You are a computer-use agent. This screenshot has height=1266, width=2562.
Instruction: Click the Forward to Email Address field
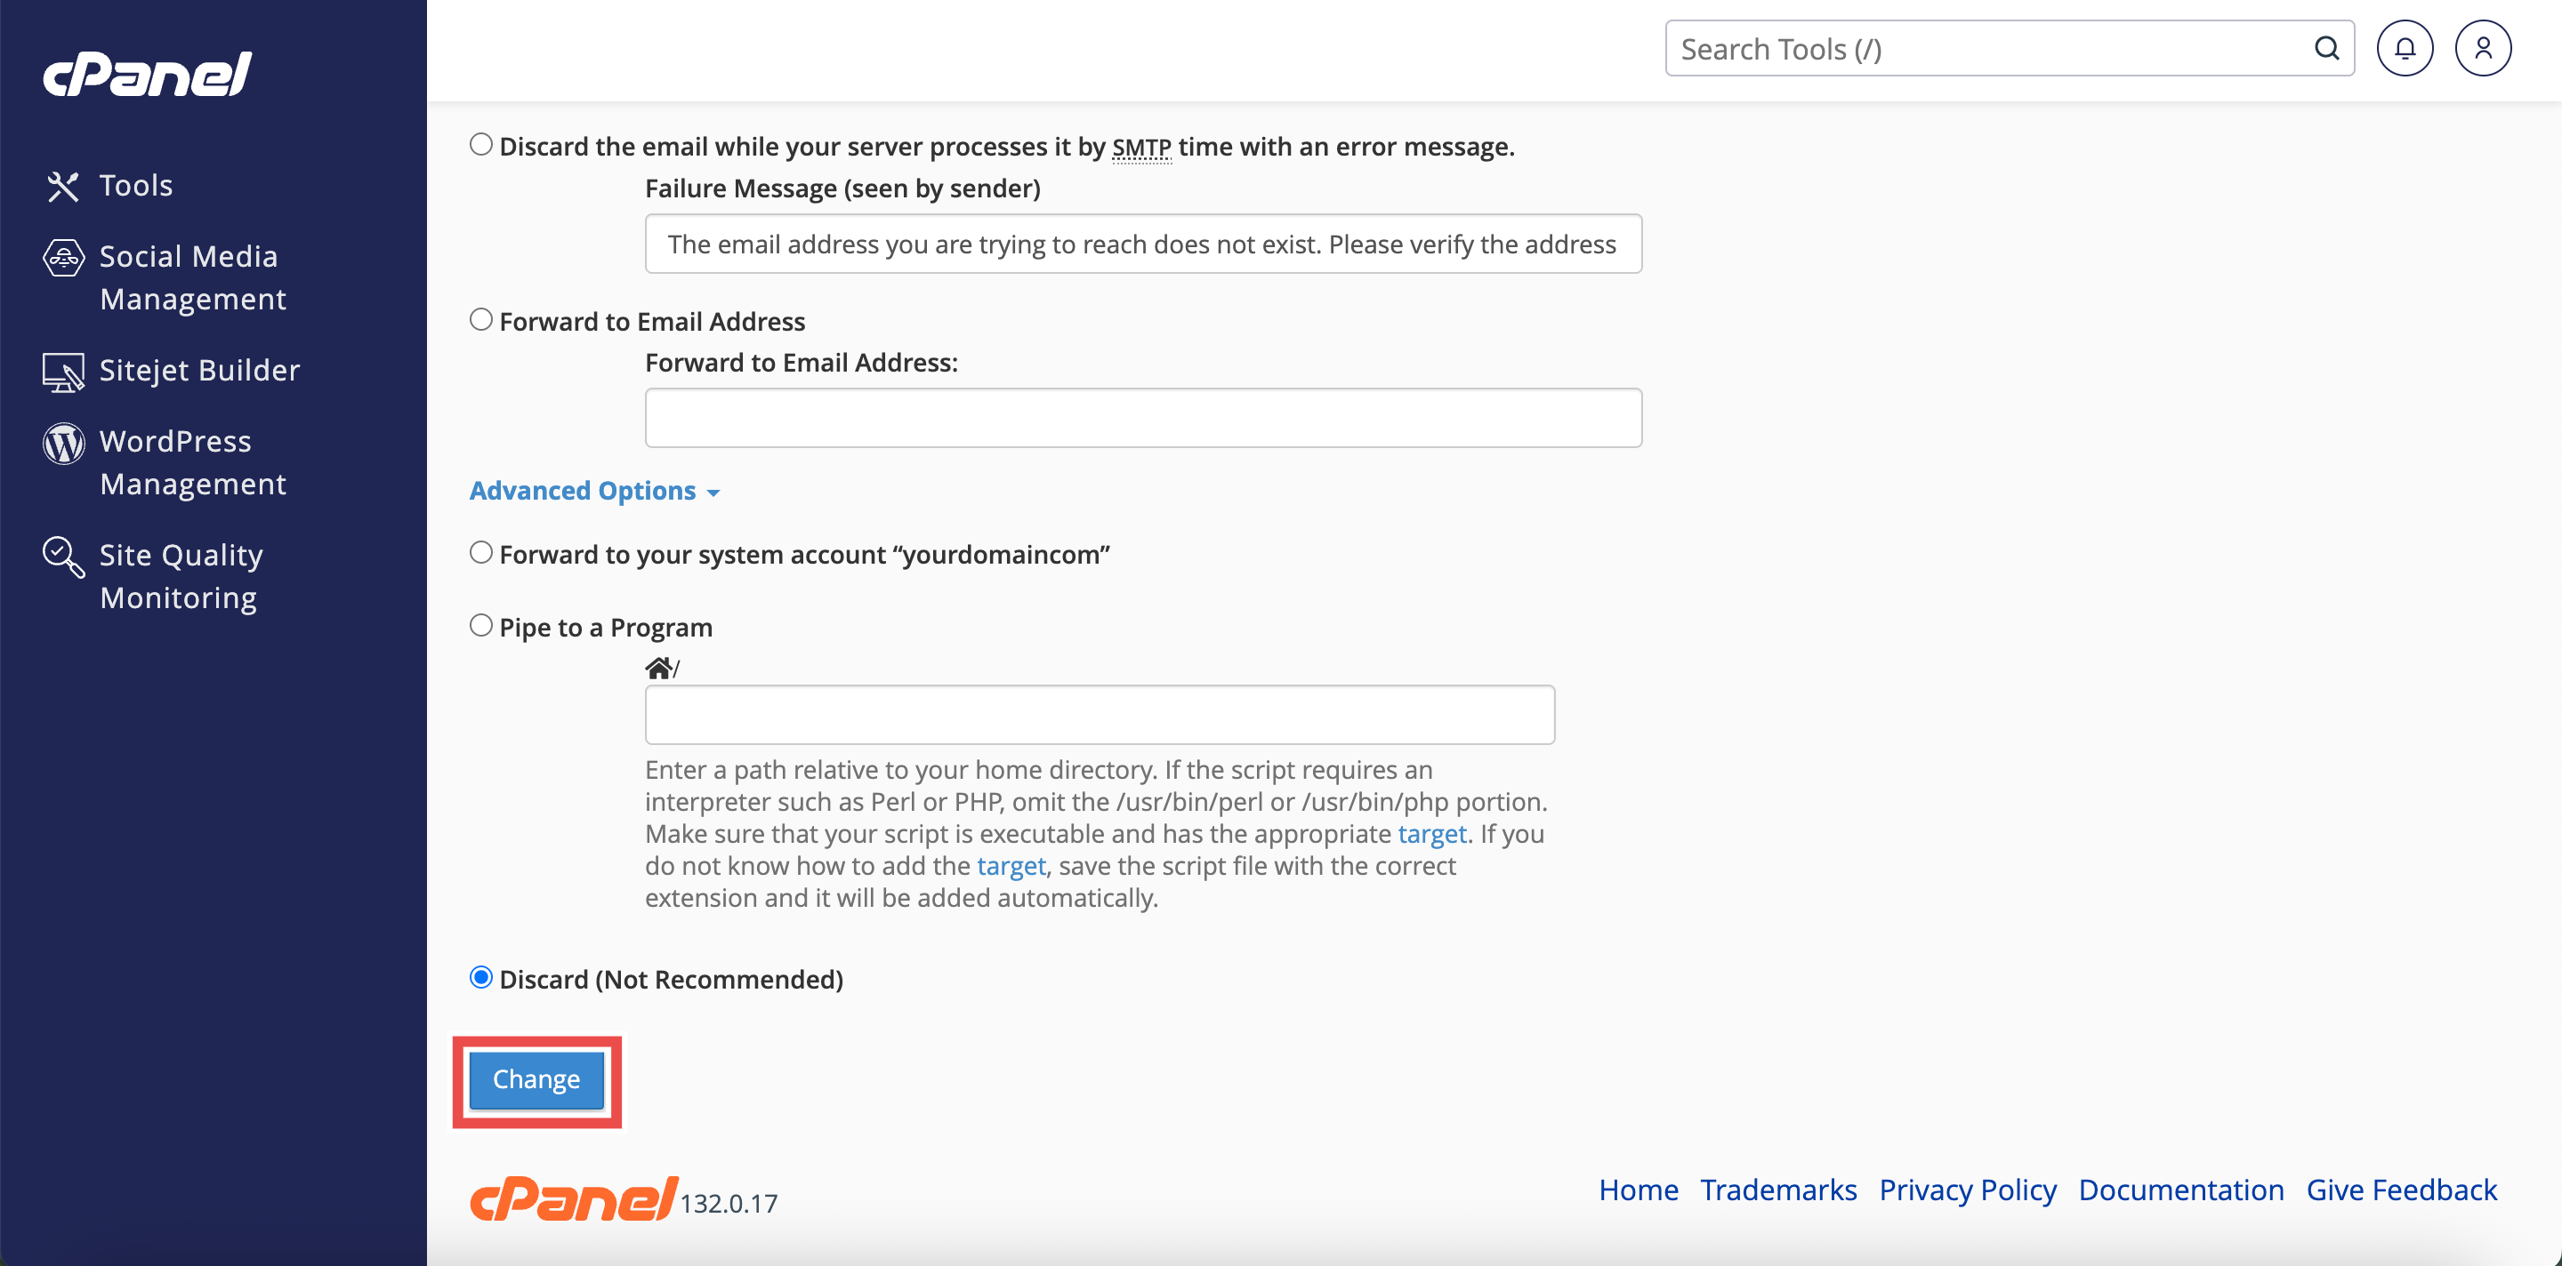[x=1143, y=419]
